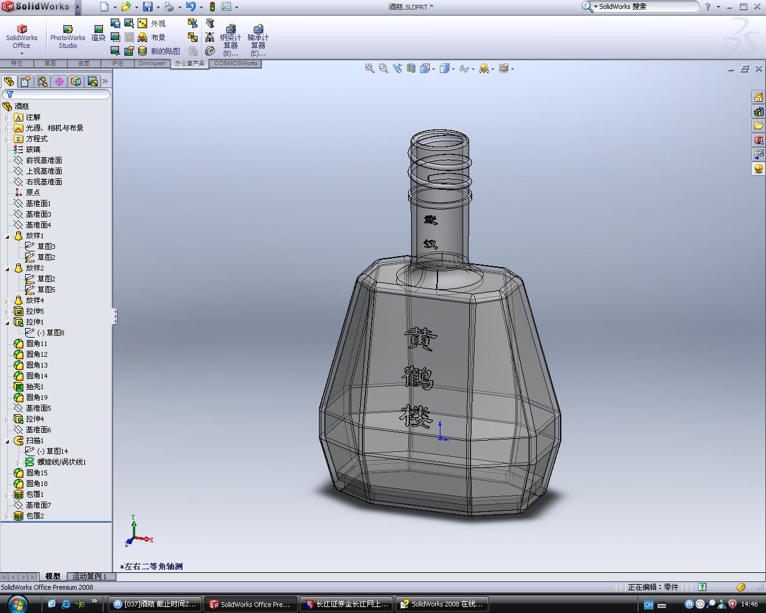The width and height of the screenshot is (766, 613).
Task: Switch to the 特征 features tab
Action: (x=16, y=63)
